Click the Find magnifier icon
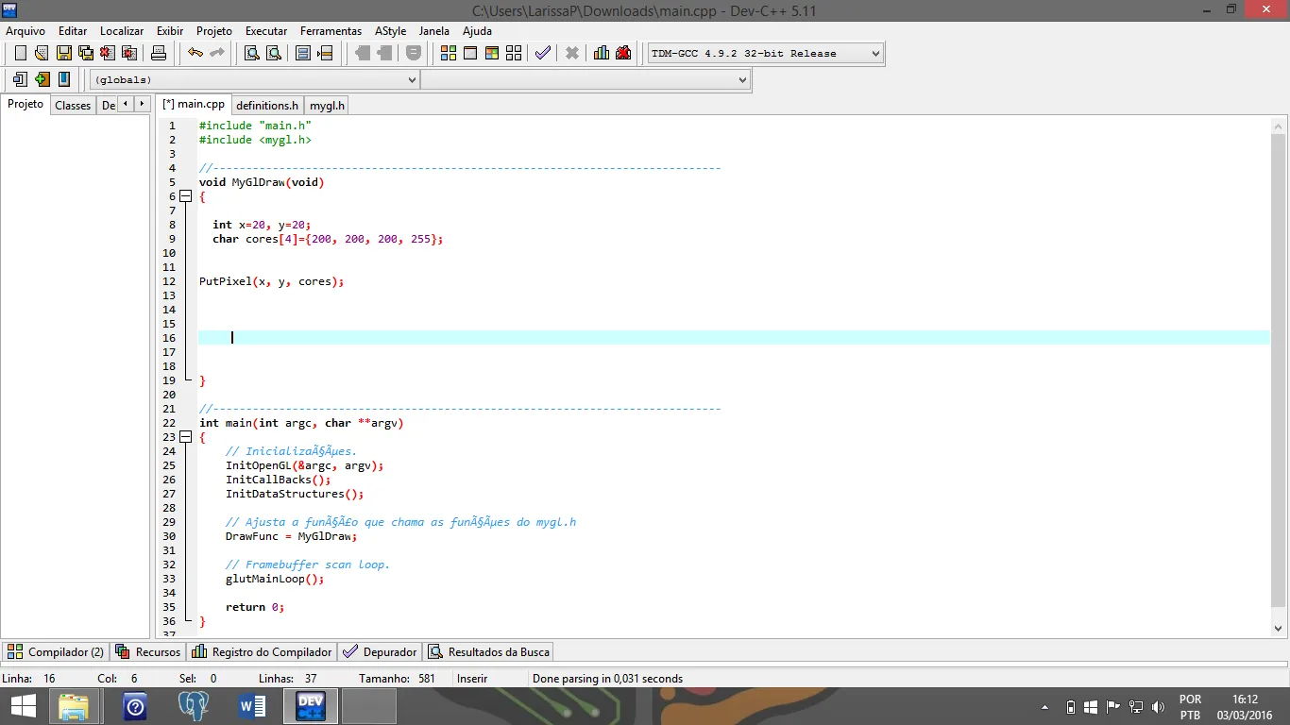 pos(251,53)
